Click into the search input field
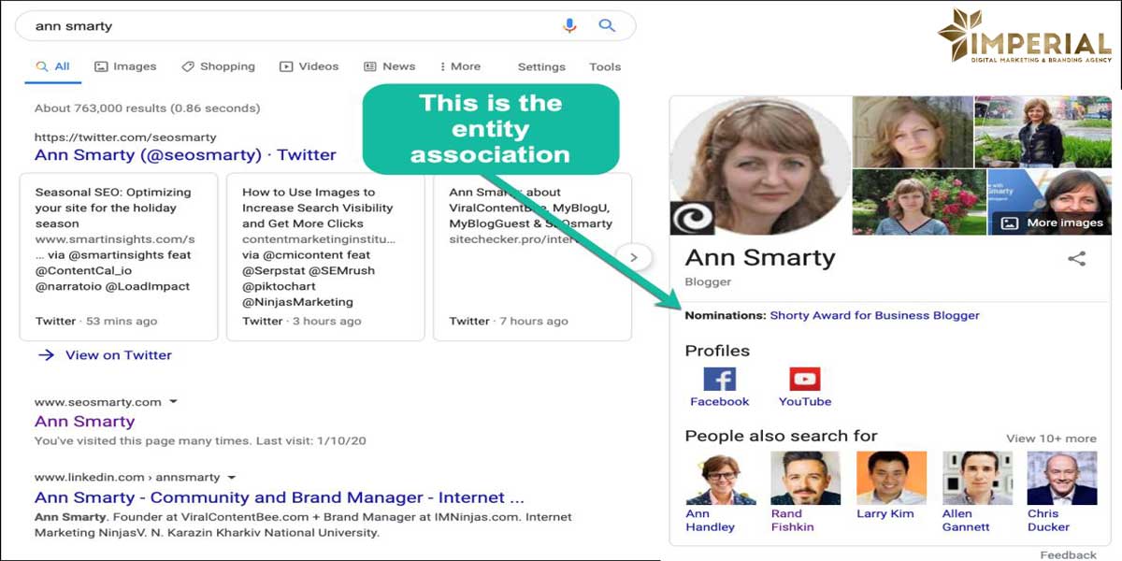 click(x=280, y=26)
